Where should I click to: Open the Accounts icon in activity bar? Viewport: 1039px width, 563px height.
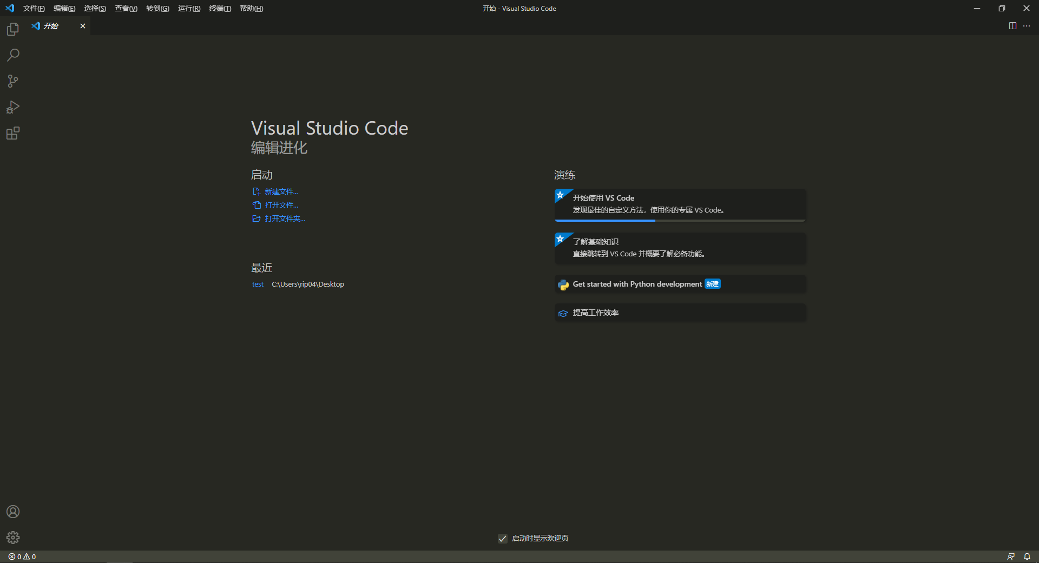pos(13,512)
